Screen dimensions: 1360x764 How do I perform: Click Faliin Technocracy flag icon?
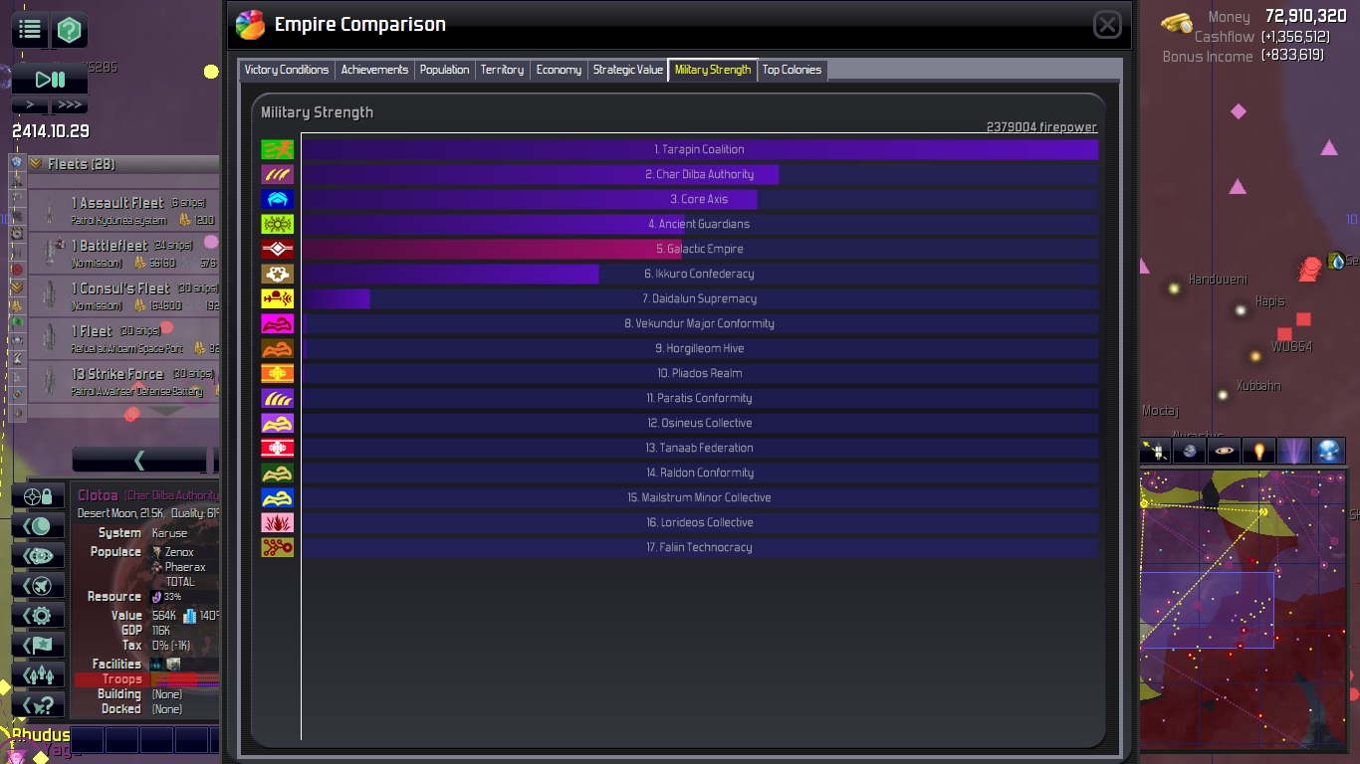277,547
